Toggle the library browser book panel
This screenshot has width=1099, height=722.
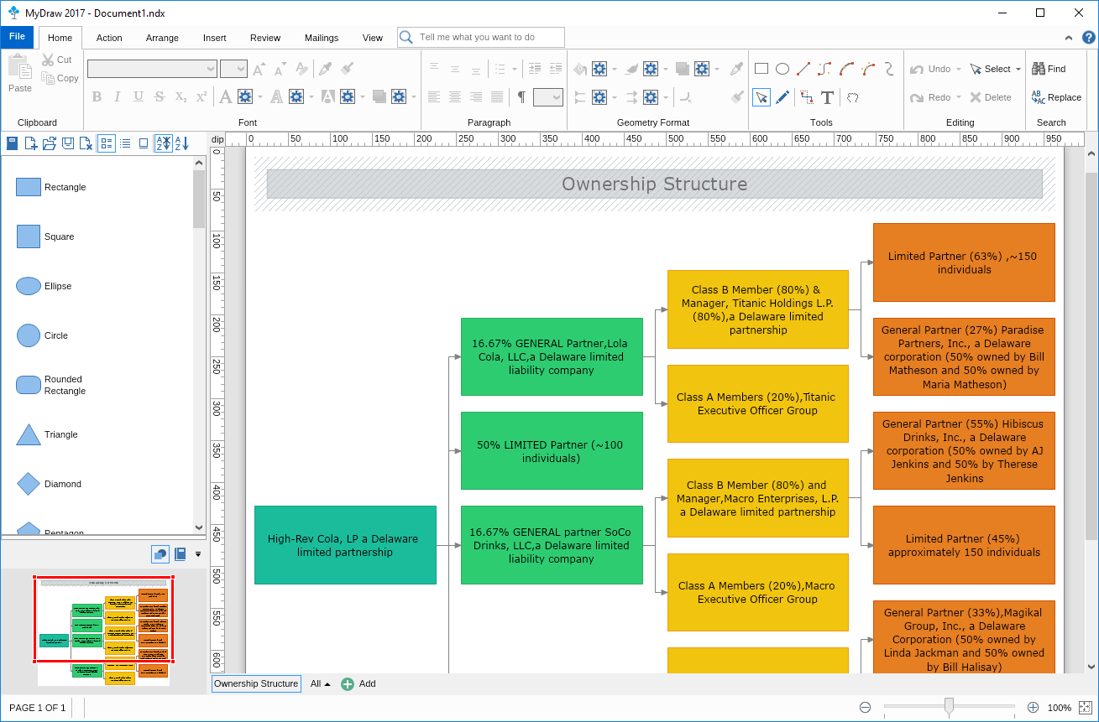pyautogui.click(x=181, y=554)
